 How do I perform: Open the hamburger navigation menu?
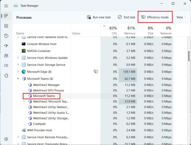6,6
